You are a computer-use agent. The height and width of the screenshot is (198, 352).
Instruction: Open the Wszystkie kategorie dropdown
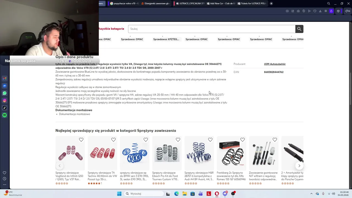(x=111, y=29)
